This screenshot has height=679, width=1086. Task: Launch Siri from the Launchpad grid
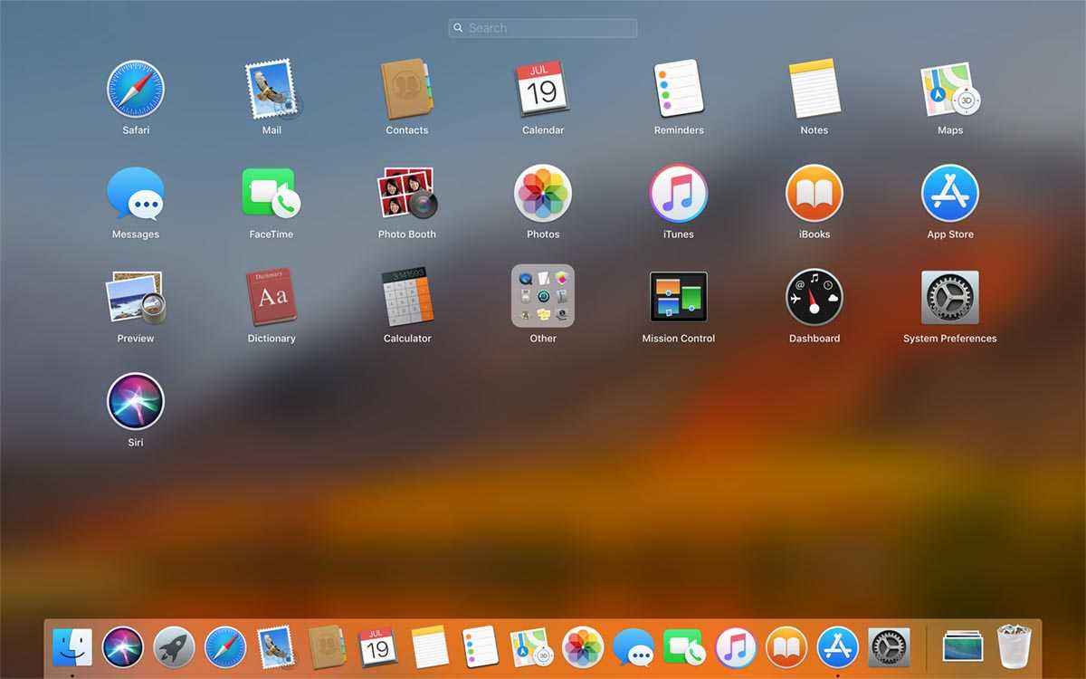click(136, 401)
